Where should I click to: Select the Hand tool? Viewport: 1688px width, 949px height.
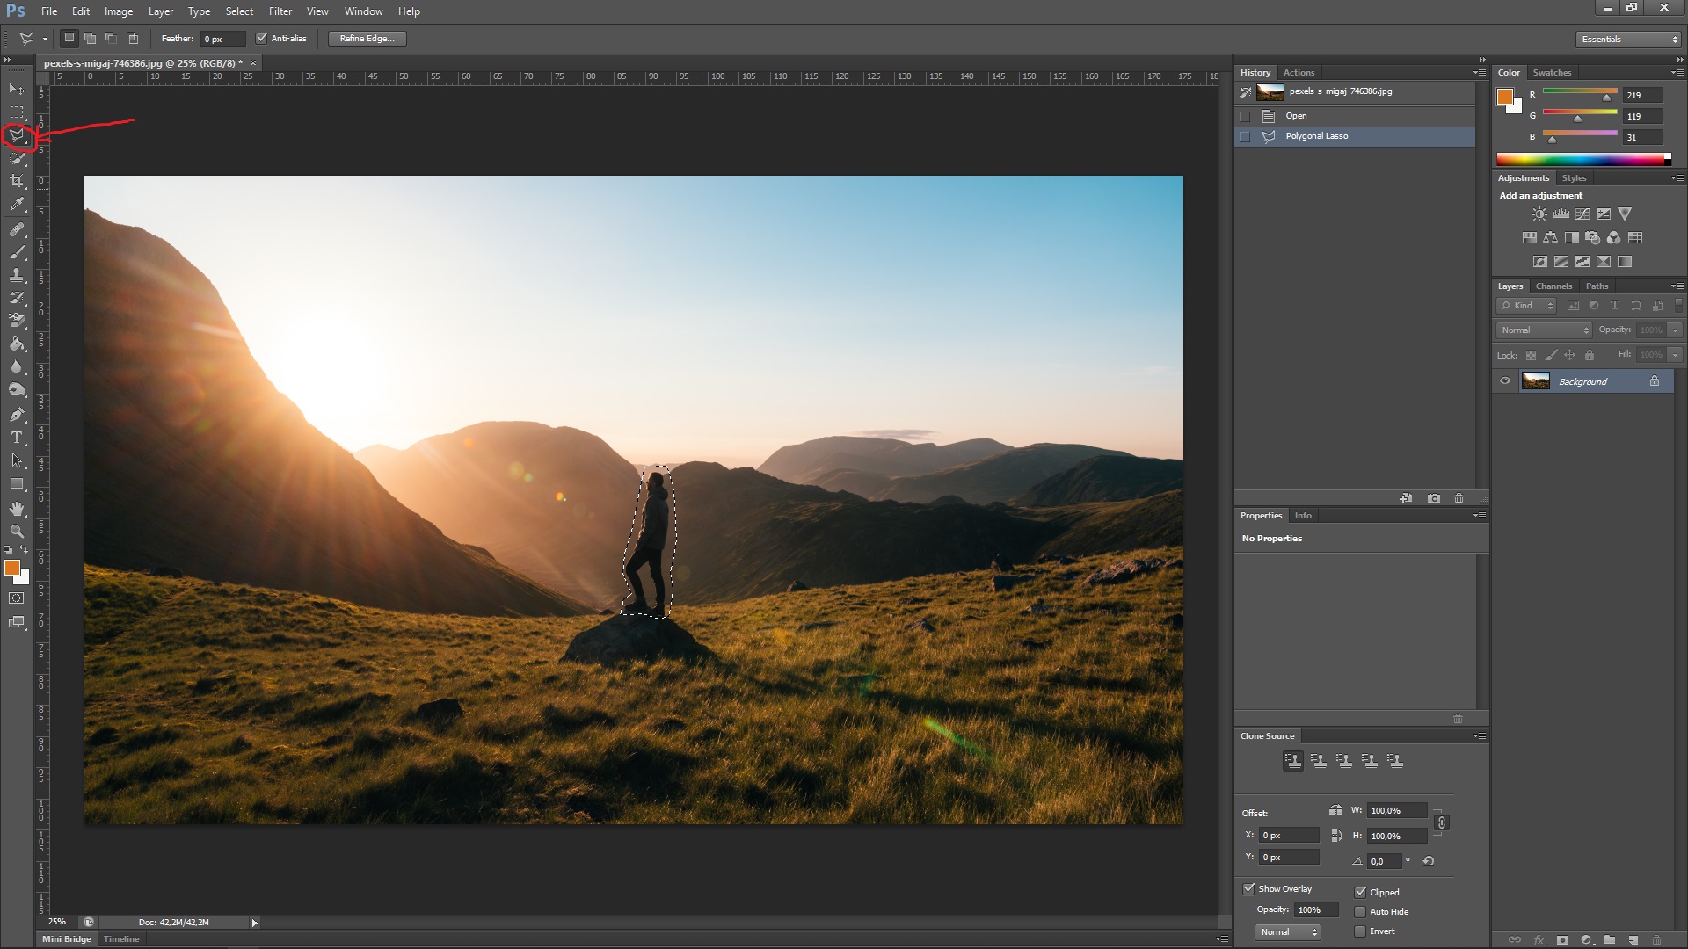pos(16,509)
